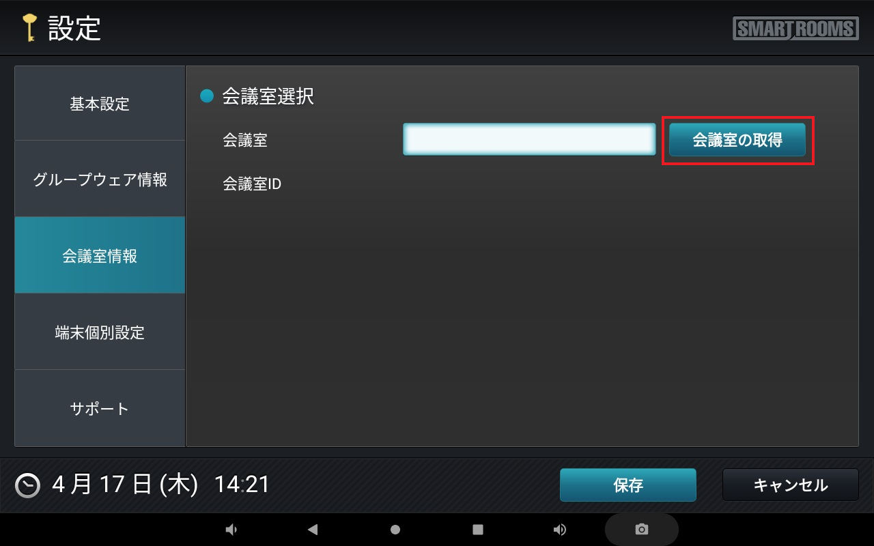Screen dimensions: 874x546
Task: Tap the volume down icon
Action: tap(231, 529)
